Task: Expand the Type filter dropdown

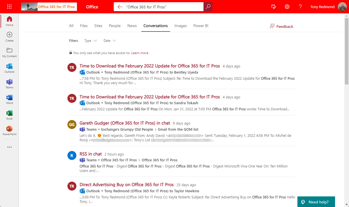Action: (91, 41)
